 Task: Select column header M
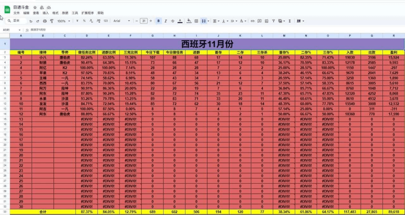coord(284,35)
